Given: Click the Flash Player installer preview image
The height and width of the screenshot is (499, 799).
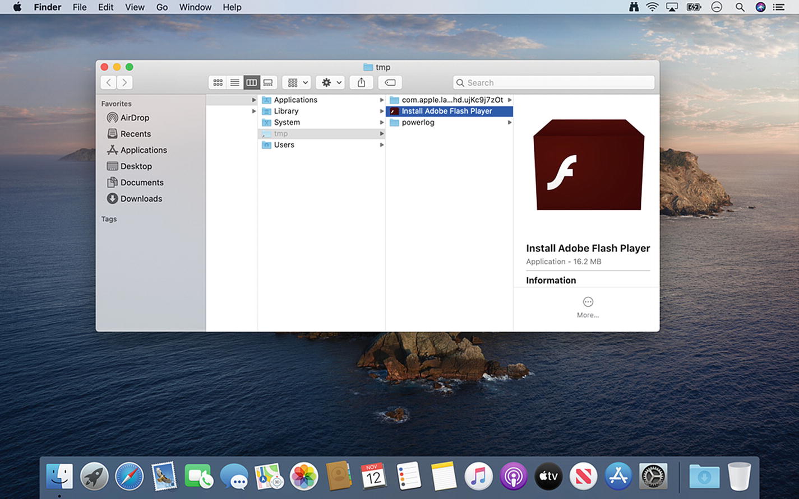Looking at the screenshot, I should click(588, 165).
